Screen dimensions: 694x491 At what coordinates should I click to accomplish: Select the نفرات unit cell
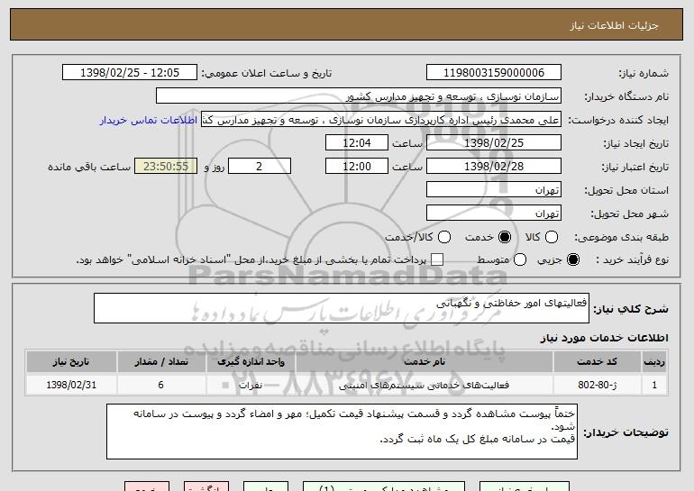pyautogui.click(x=251, y=385)
